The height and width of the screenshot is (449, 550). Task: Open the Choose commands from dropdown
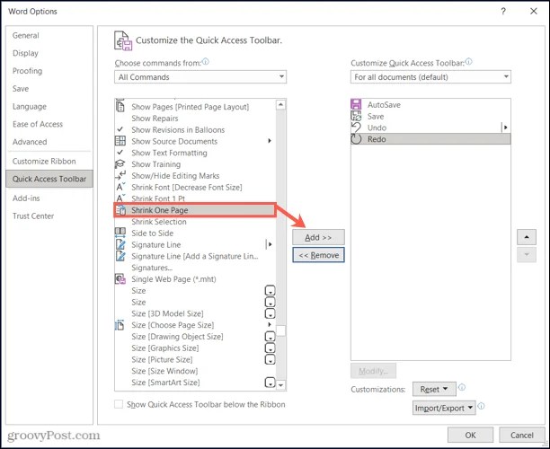[x=200, y=76]
